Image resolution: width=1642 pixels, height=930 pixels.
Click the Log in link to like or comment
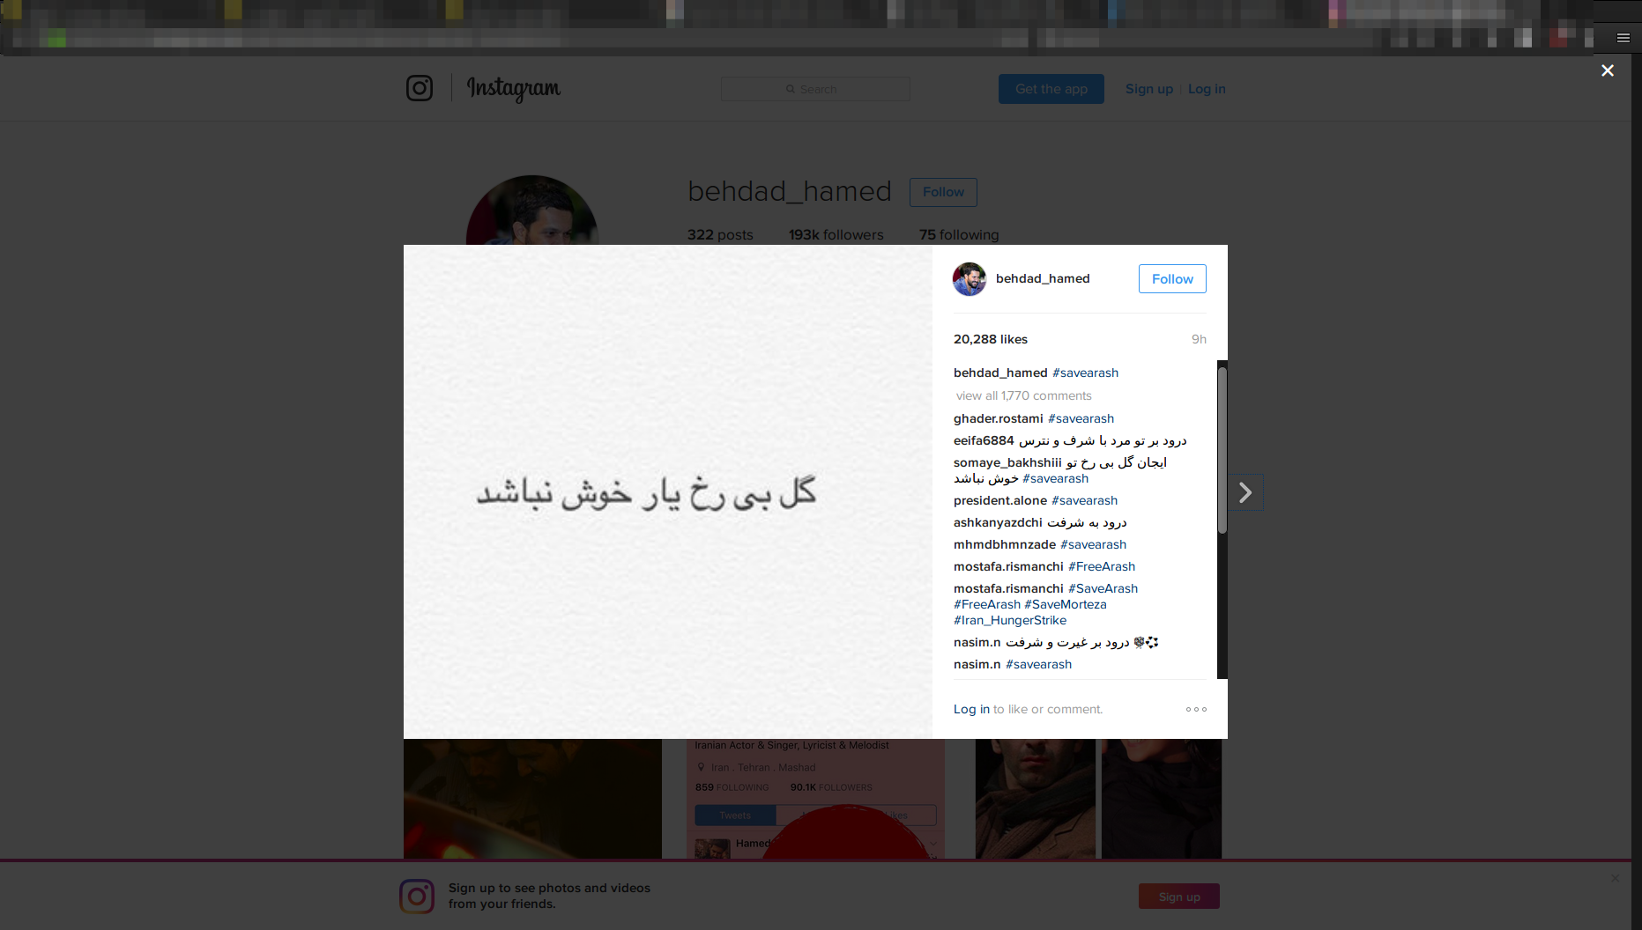click(971, 709)
